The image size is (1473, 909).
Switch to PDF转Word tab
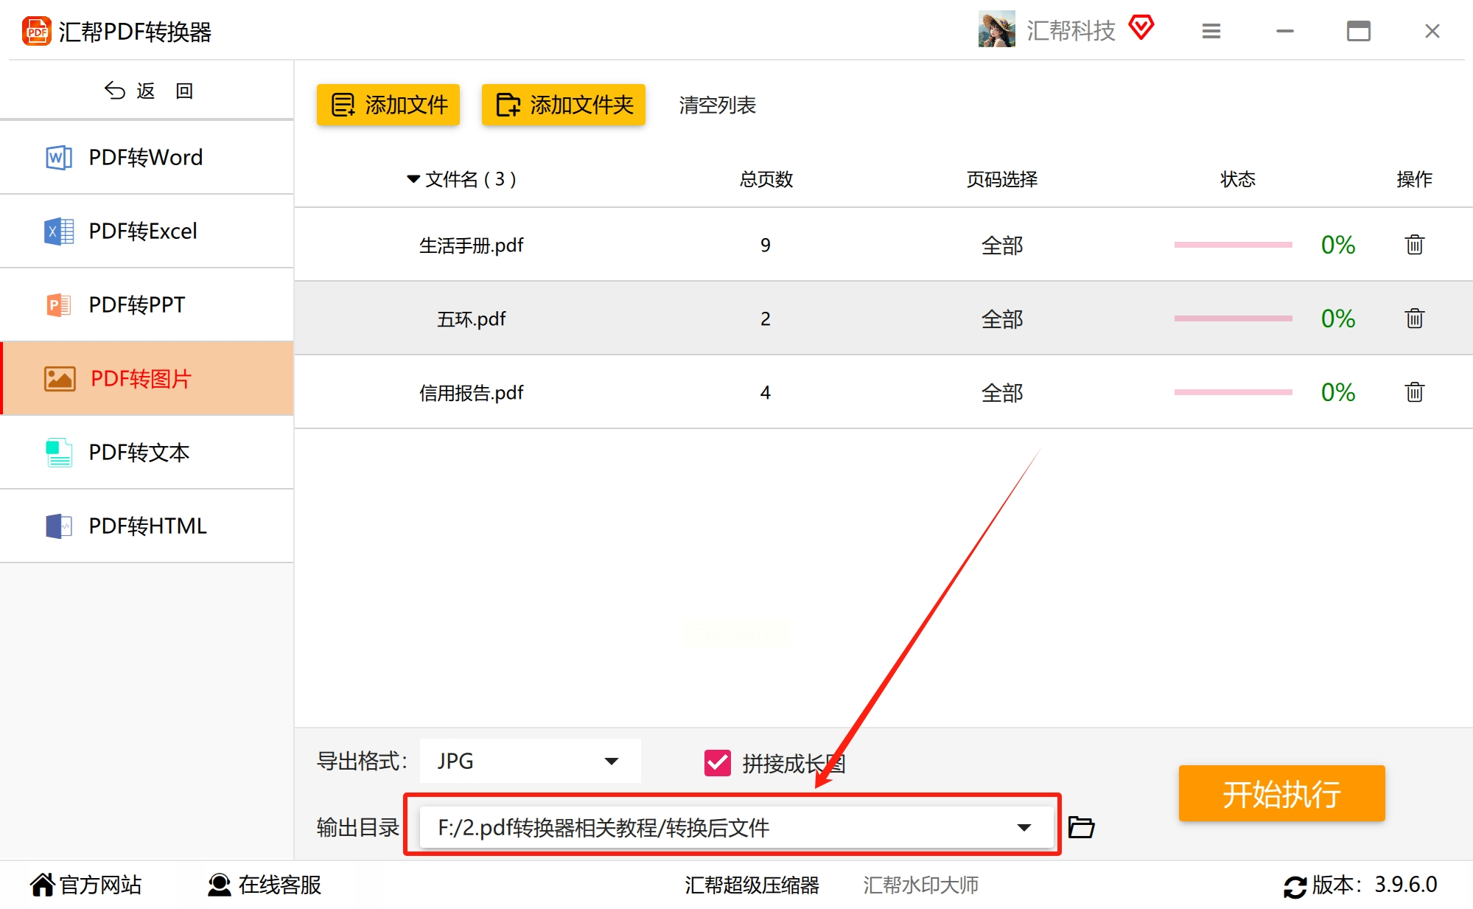(x=147, y=157)
